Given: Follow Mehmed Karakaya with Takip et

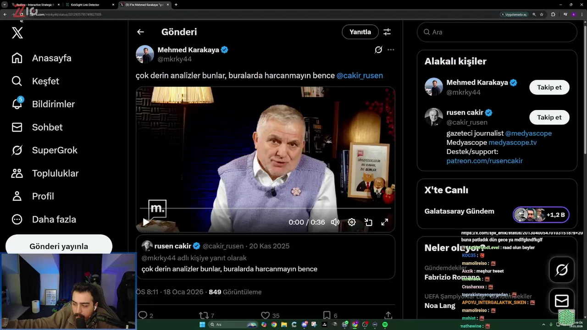Looking at the screenshot, I should coord(549,88).
